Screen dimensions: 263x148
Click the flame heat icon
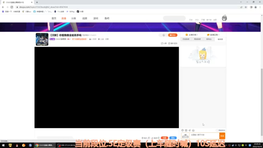(x=68, y=39)
